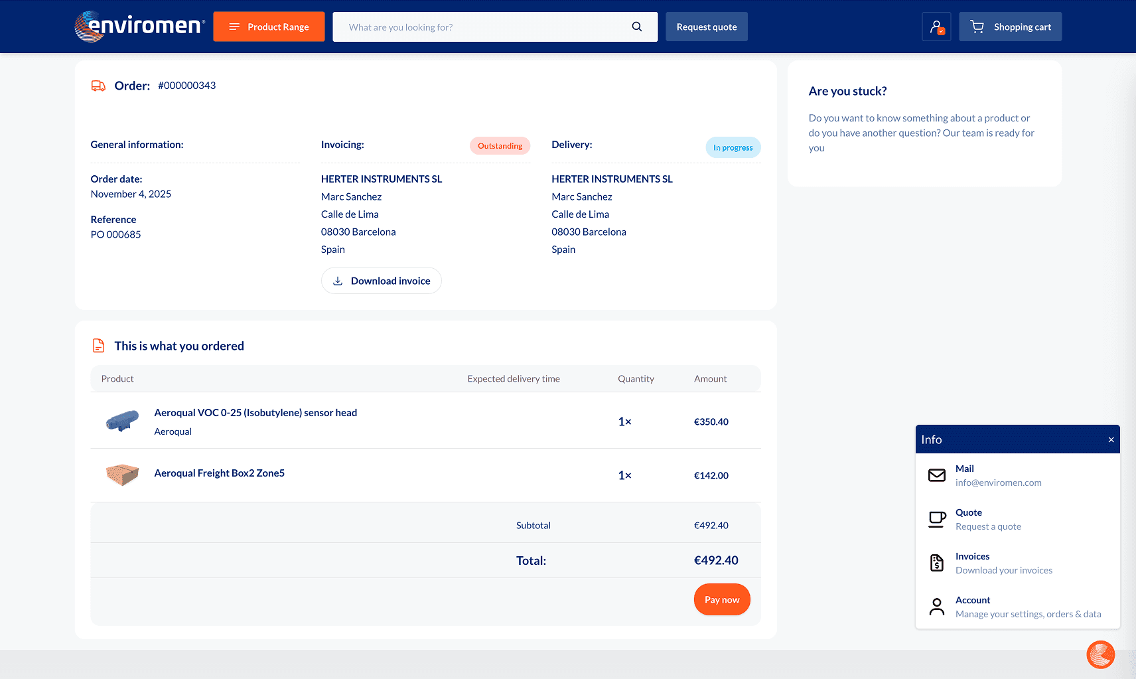Screen dimensions: 1136x679
Task: Click the order date November 4, 2025
Action: (131, 194)
